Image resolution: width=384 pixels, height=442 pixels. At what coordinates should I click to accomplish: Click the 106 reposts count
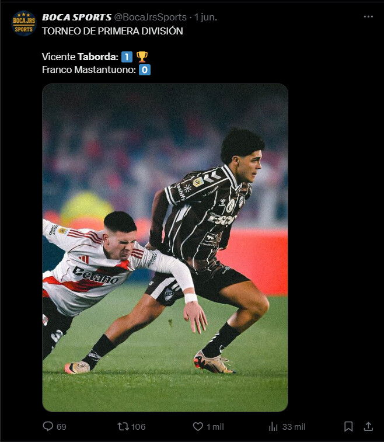pos(138,427)
